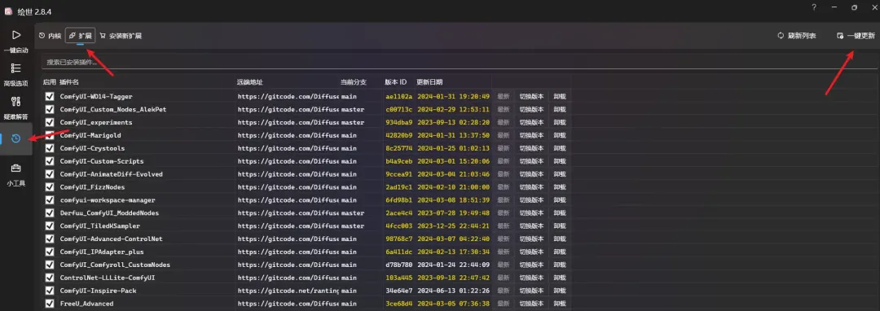Viewport: 880px width, 311px height.
Task: Switch to the 内核 tab
Action: 50,36
